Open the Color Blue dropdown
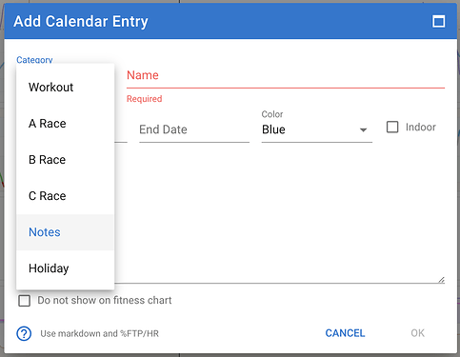Image resolution: width=460 pixels, height=357 pixels. (316, 129)
